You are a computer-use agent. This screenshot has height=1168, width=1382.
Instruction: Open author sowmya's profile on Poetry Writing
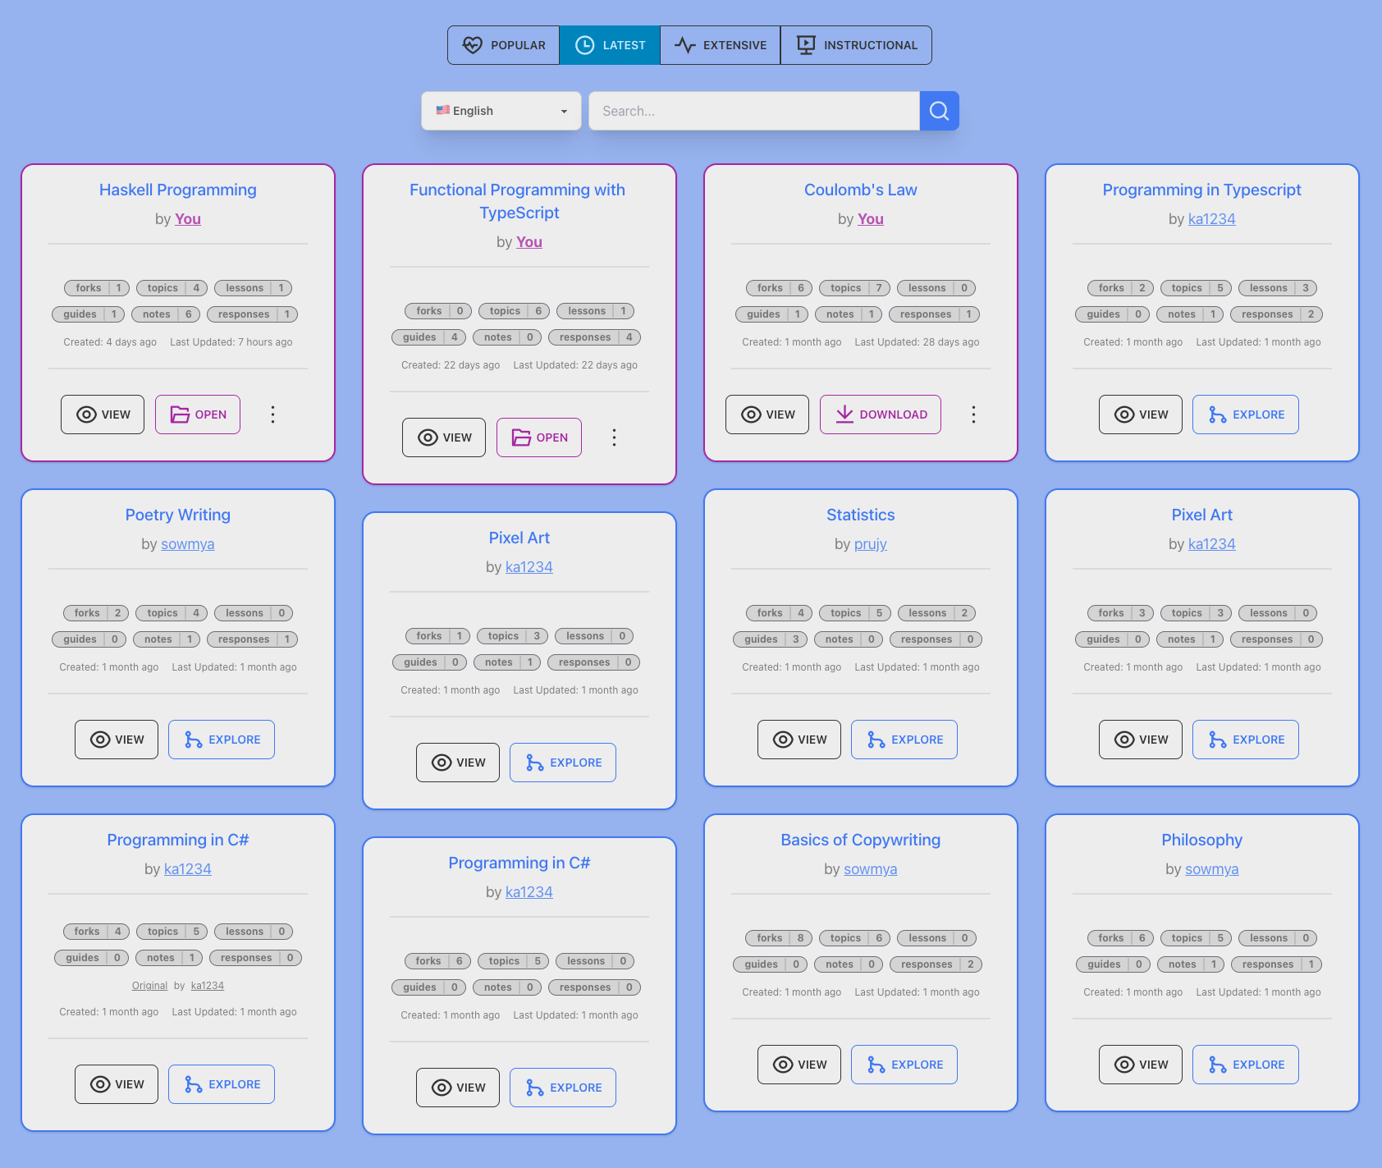click(187, 544)
